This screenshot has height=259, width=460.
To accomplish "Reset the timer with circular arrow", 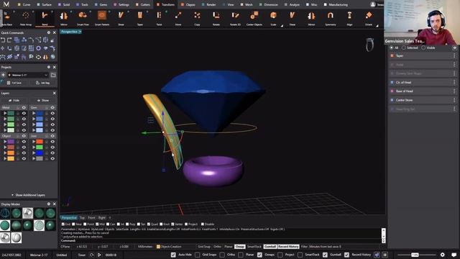I will (x=91, y=255).
